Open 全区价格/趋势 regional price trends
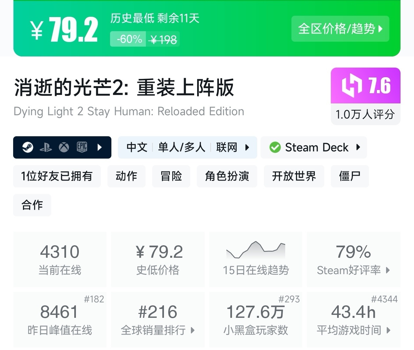 click(x=340, y=29)
